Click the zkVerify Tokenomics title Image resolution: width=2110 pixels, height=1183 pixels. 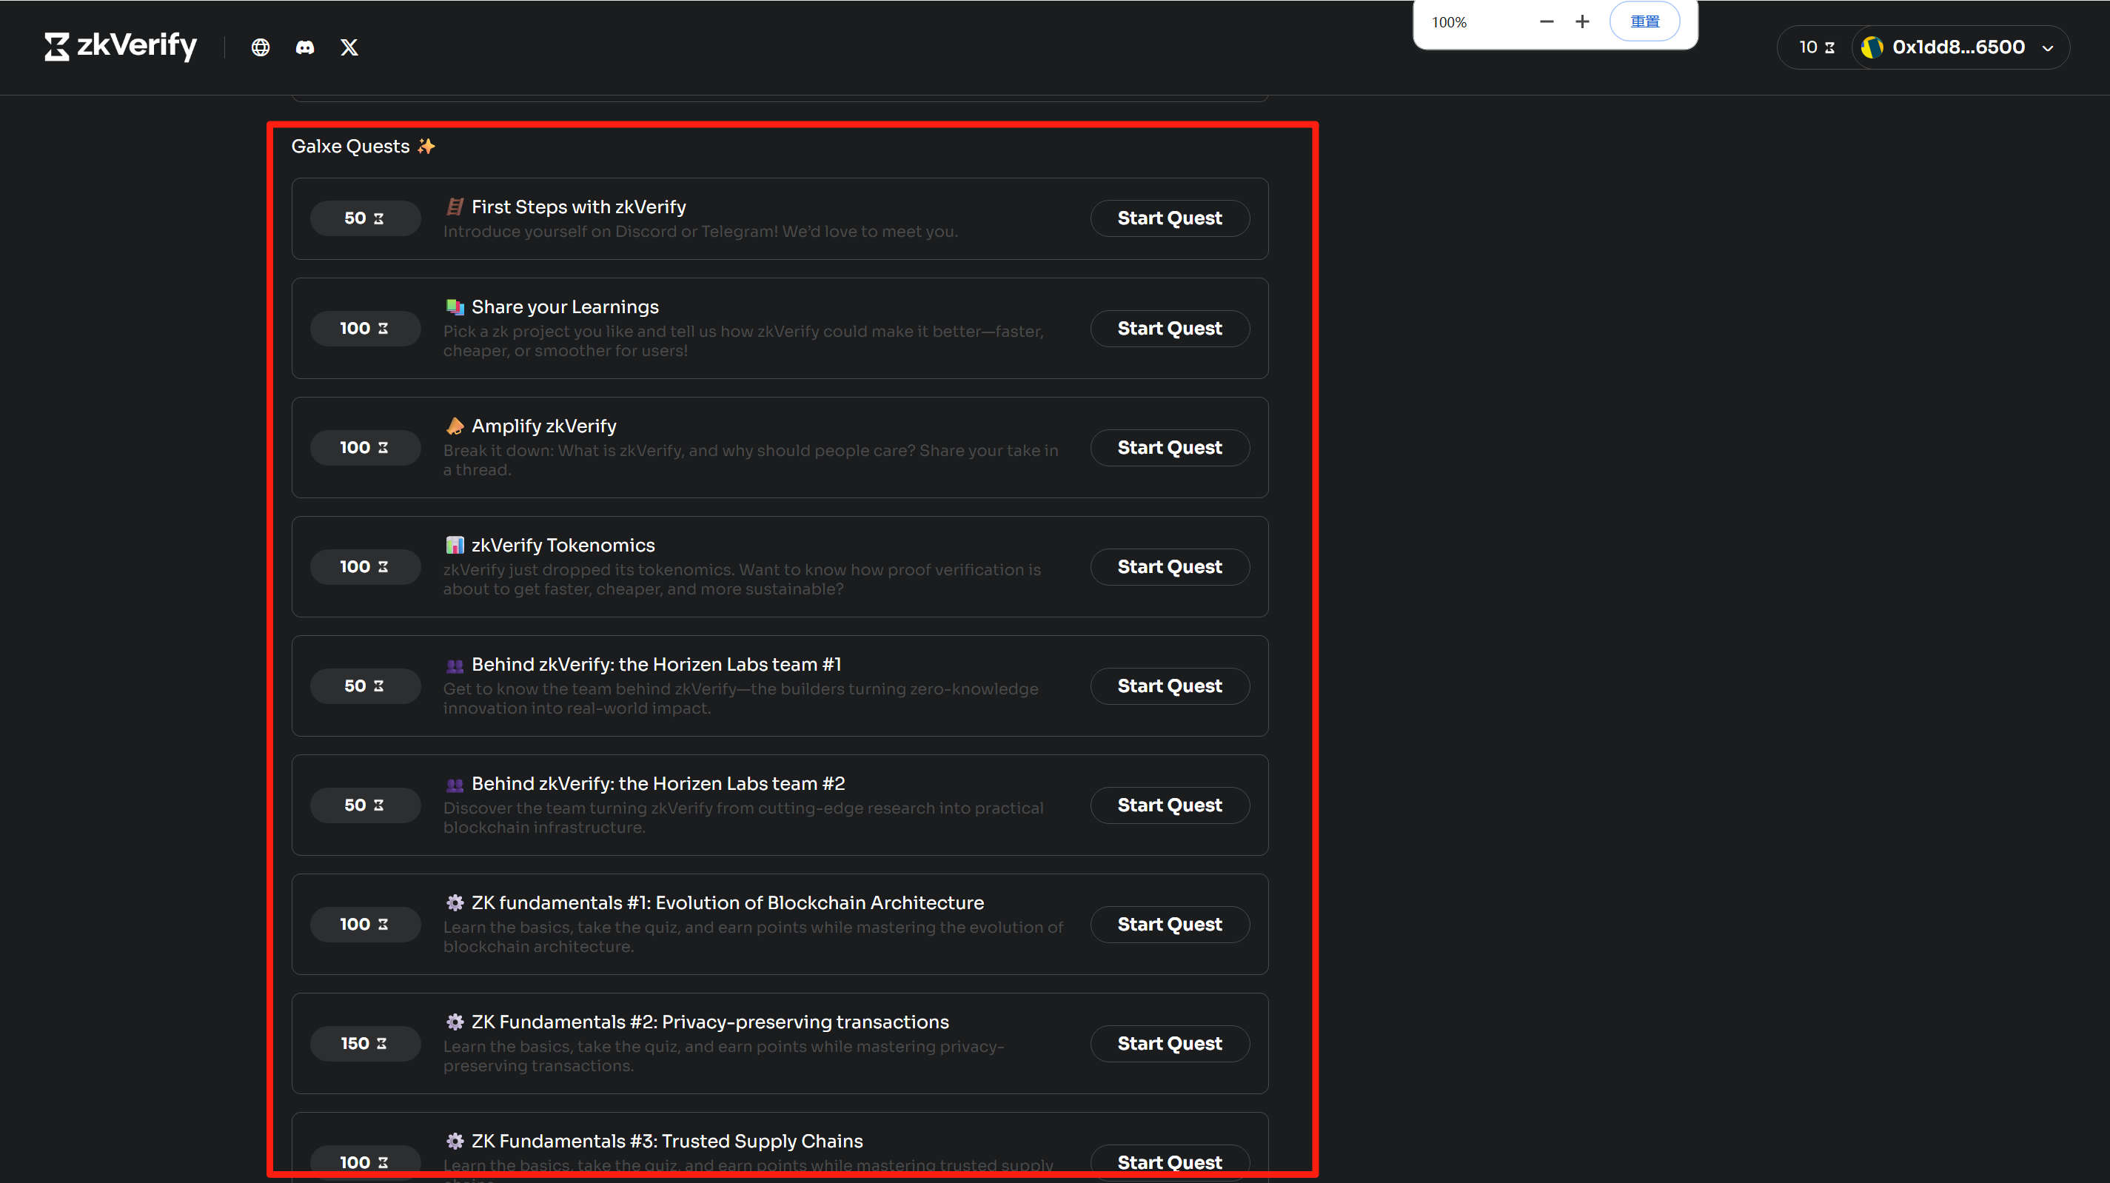click(x=563, y=546)
